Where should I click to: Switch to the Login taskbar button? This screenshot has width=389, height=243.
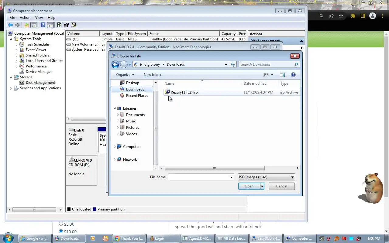point(163,238)
